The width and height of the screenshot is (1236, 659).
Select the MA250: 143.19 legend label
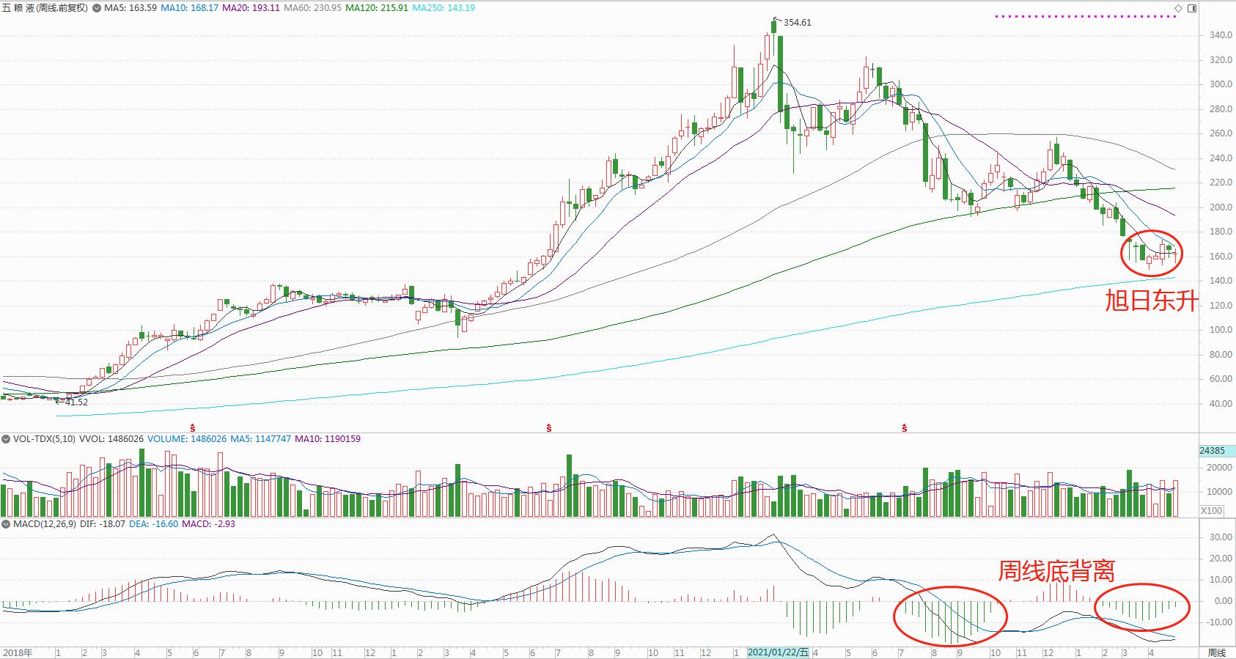pos(444,8)
